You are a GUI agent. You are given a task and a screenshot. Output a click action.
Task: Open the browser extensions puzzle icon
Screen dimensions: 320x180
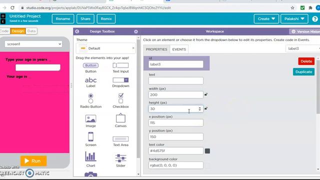[310, 8]
